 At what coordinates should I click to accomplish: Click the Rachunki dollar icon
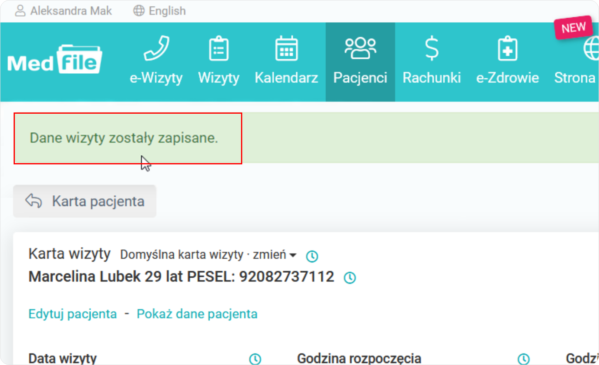[432, 48]
